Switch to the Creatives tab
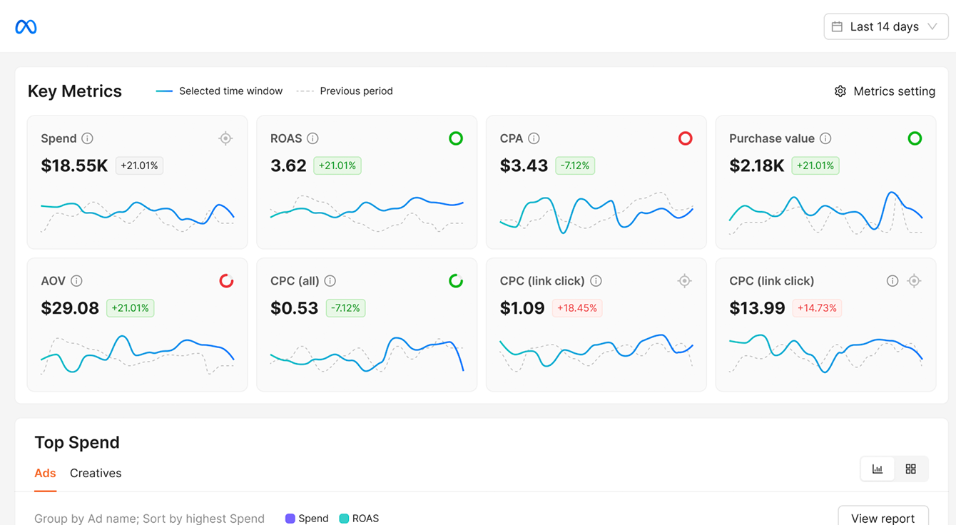This screenshot has height=525, width=956. pyautogui.click(x=96, y=473)
